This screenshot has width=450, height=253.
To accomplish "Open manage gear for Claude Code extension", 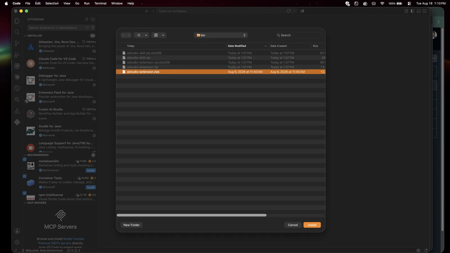I will pyautogui.click(x=94, y=68).
